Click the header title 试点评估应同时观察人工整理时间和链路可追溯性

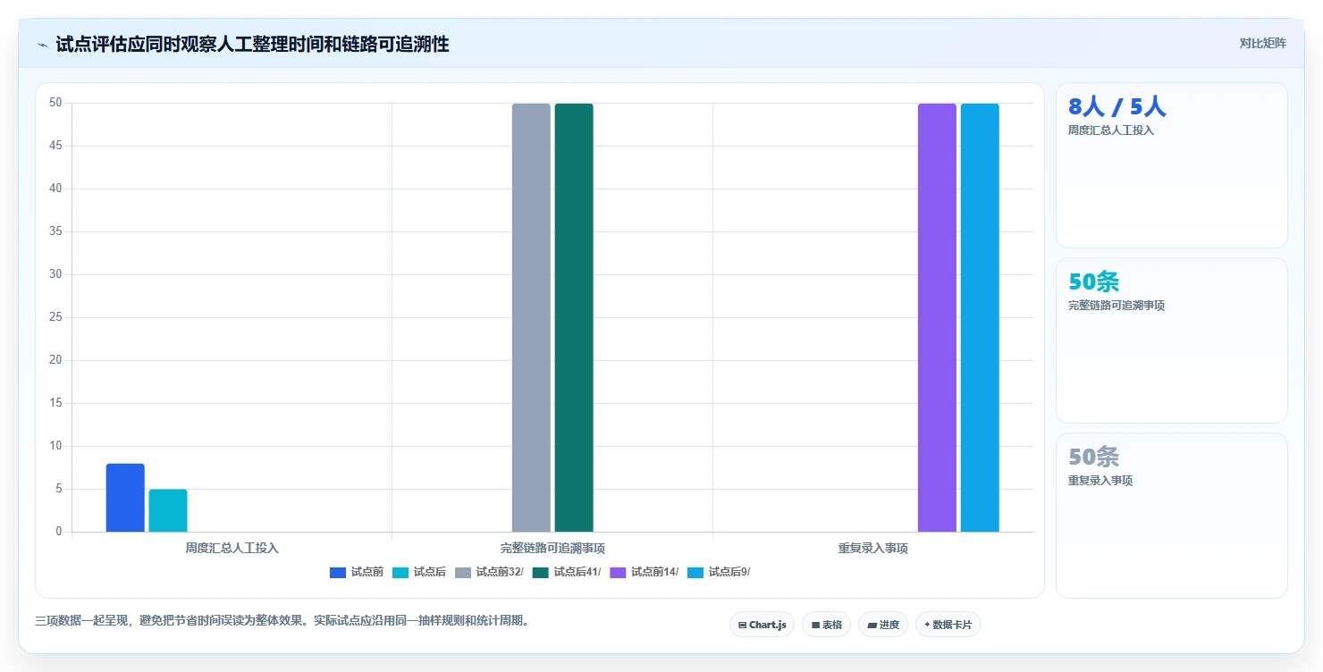252,44
